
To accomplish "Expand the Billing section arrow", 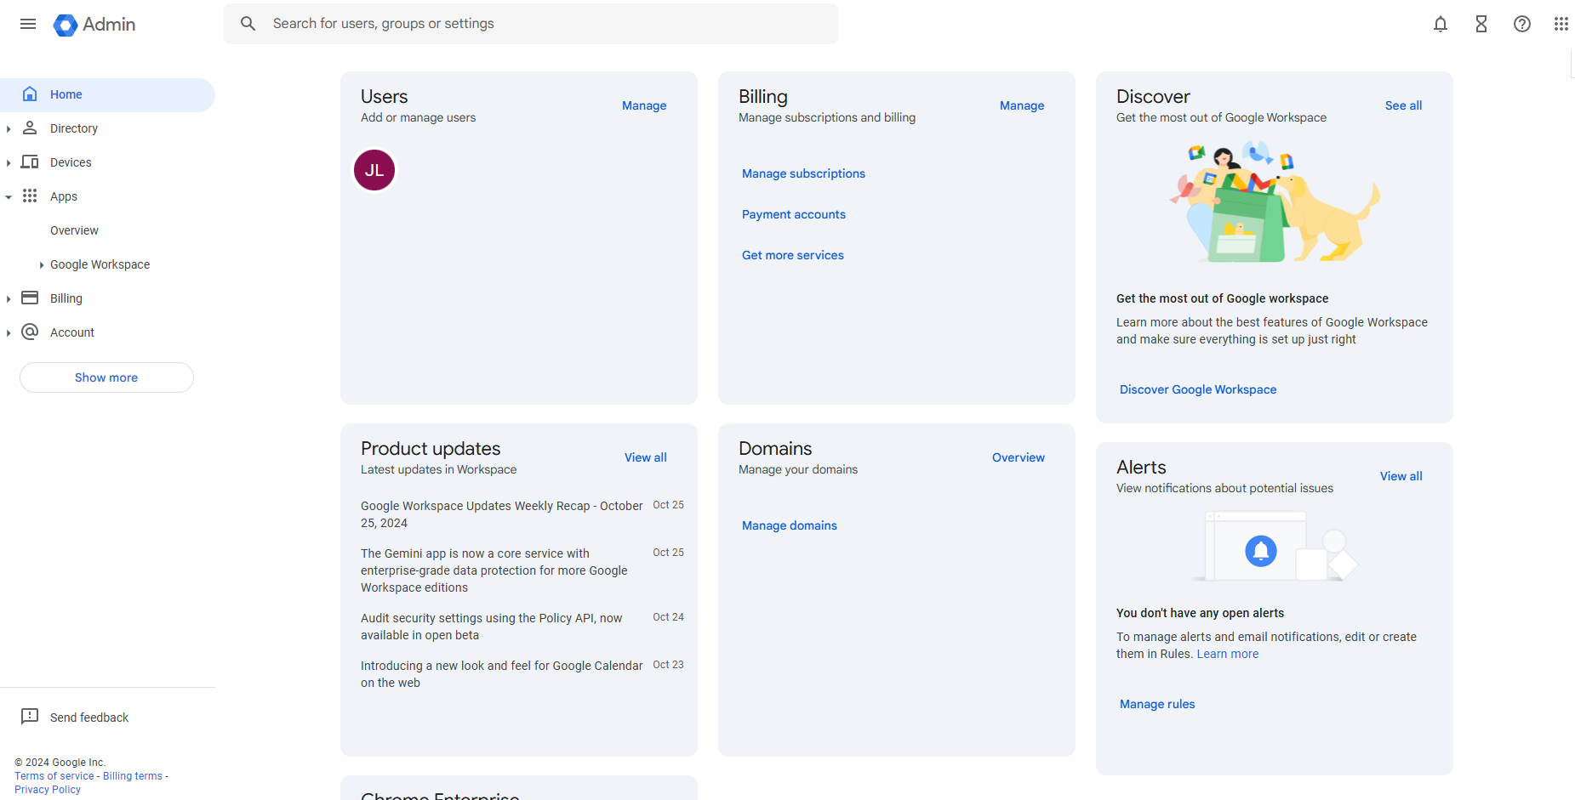I will pyautogui.click(x=9, y=298).
